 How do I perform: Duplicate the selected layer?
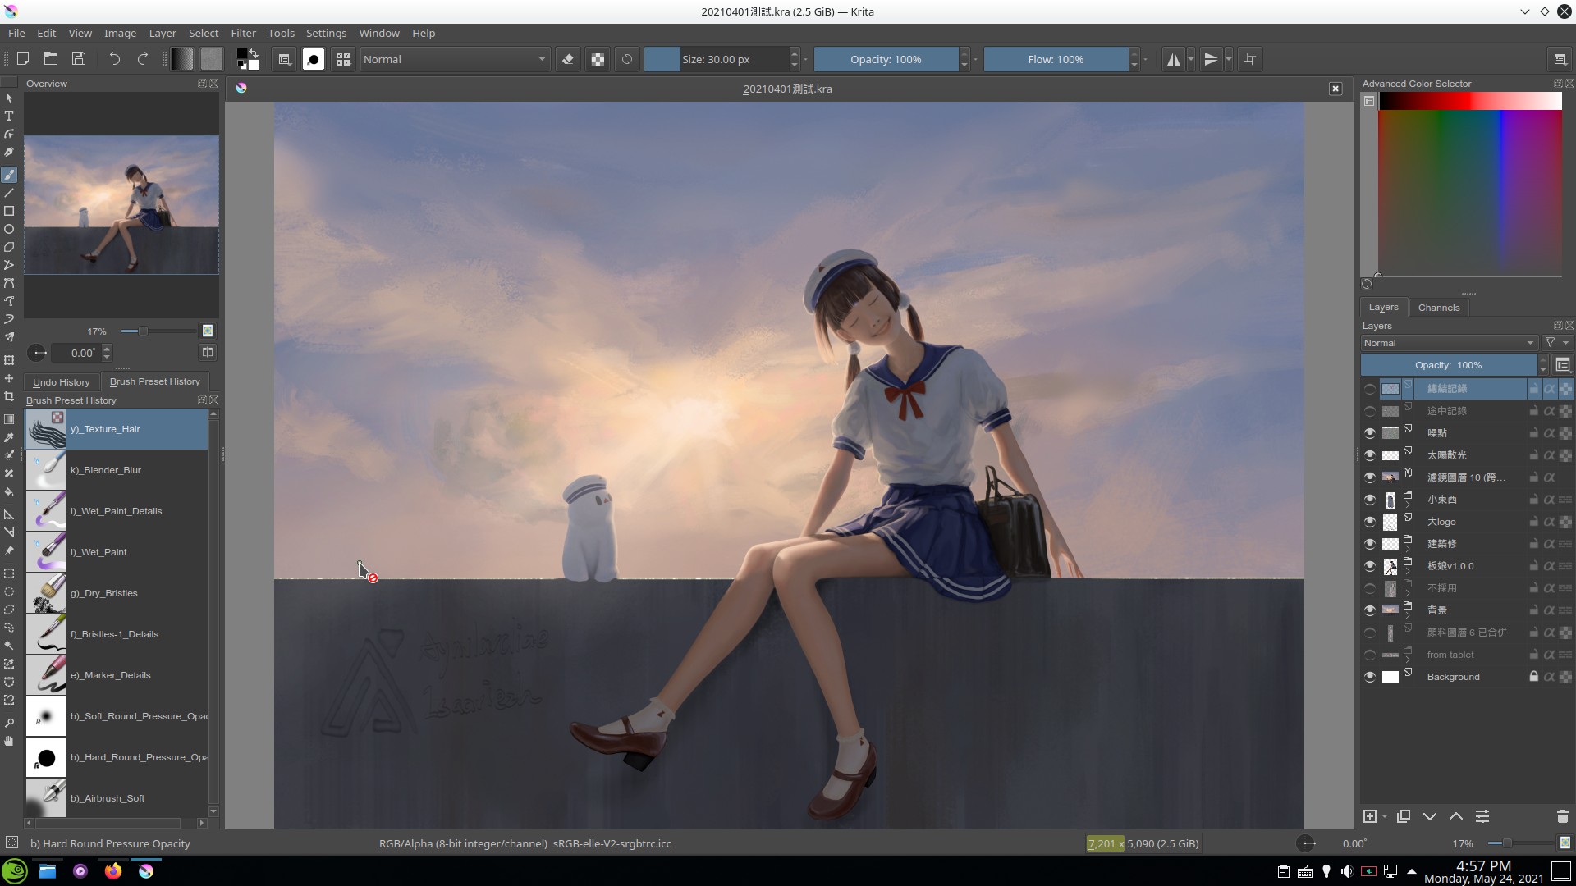pyautogui.click(x=1404, y=816)
